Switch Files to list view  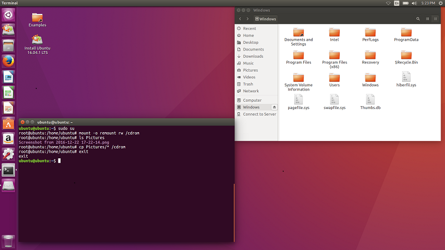[427, 19]
